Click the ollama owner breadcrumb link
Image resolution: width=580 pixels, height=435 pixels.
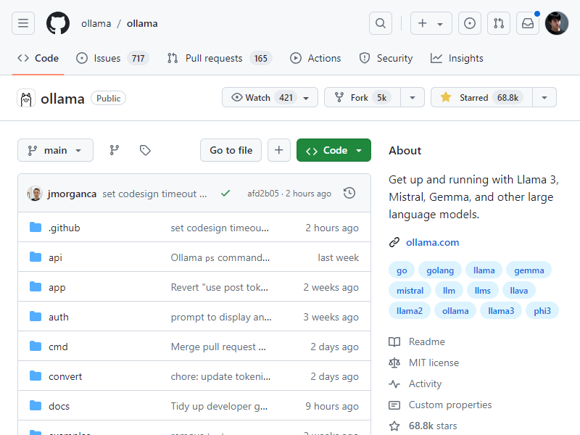pos(96,23)
